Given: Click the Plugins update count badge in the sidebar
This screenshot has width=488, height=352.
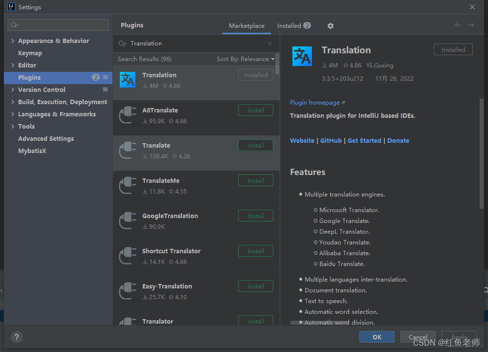Looking at the screenshot, I should (95, 77).
